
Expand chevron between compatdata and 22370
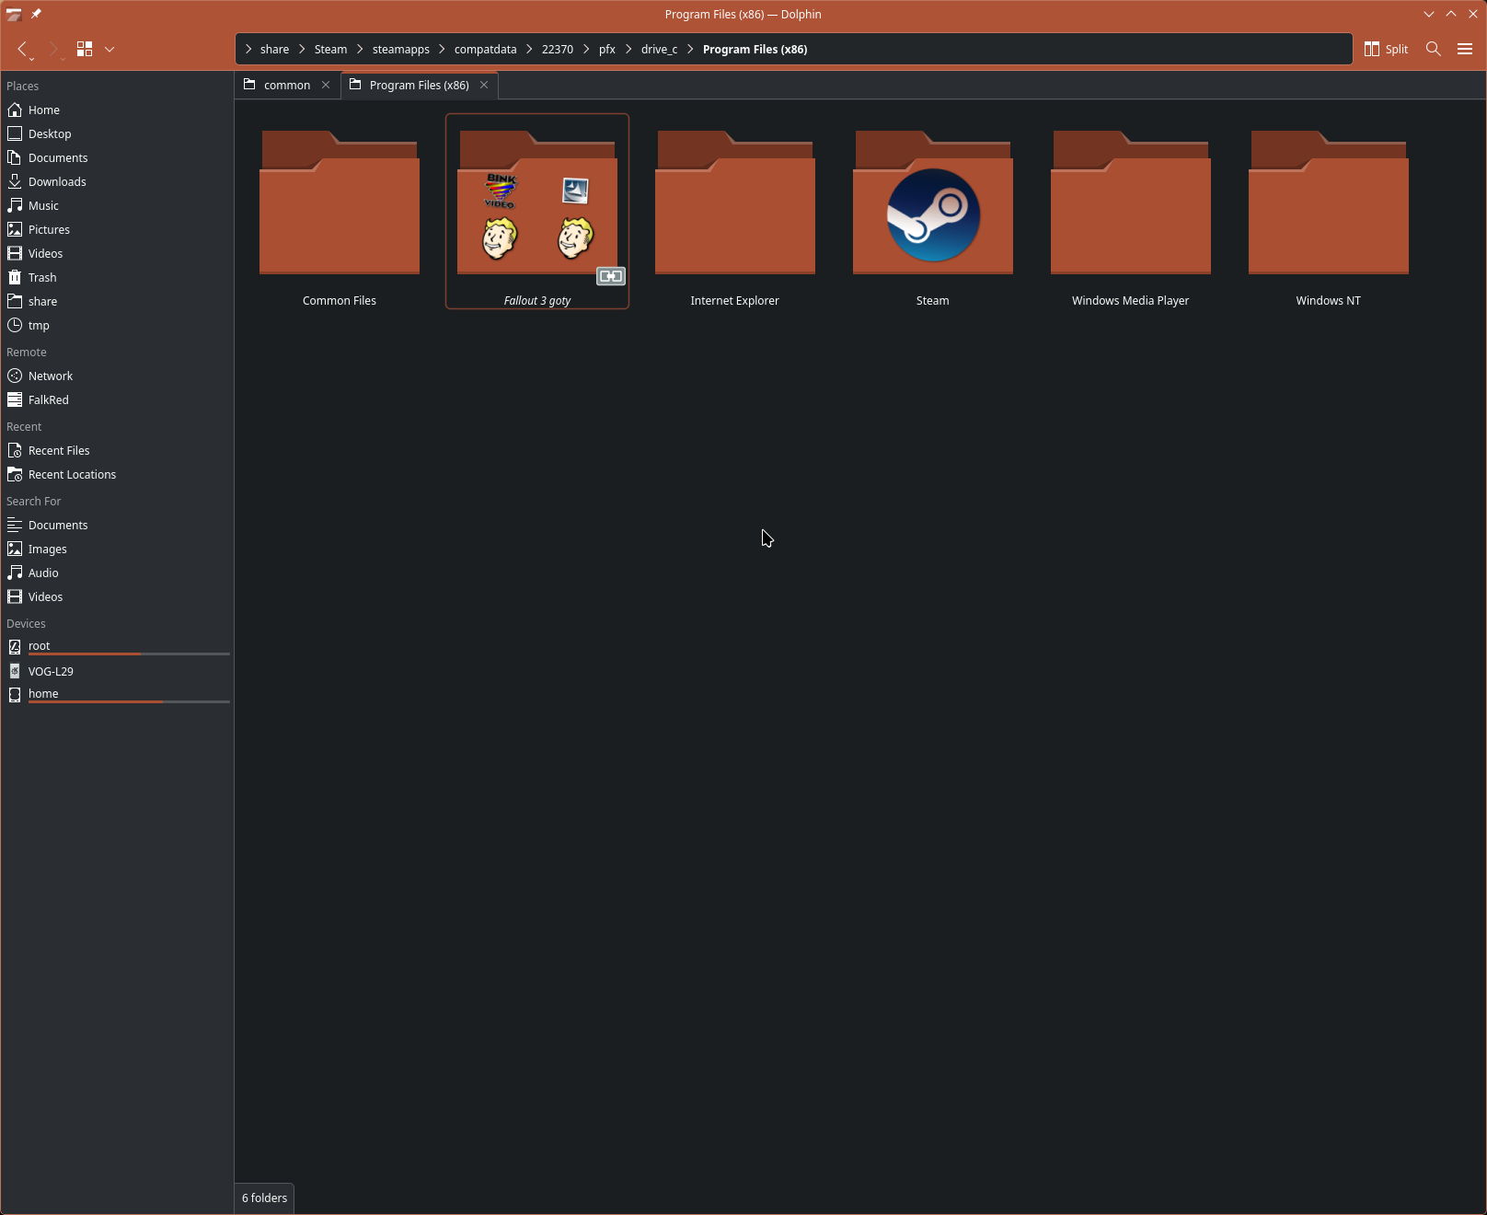(529, 50)
